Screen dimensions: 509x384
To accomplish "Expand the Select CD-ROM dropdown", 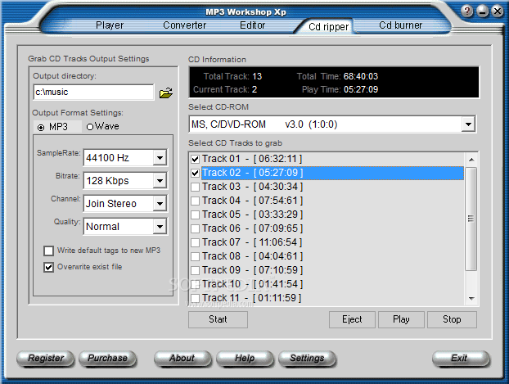I will click(x=468, y=124).
